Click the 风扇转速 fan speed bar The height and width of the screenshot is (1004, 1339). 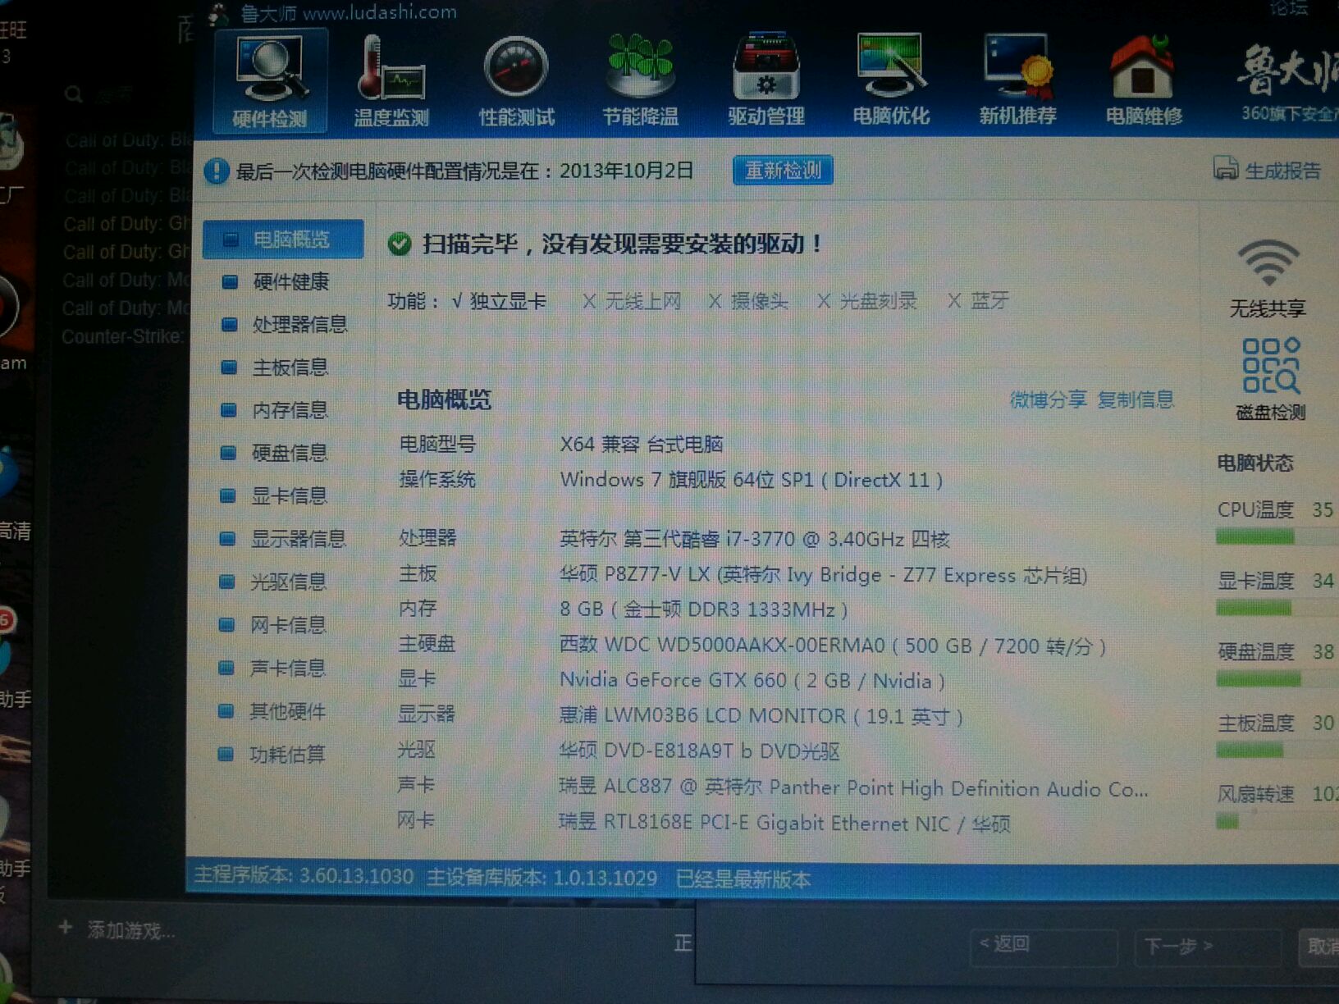1227,821
